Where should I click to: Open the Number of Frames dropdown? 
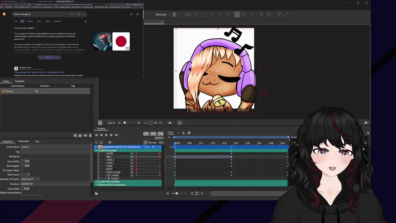pos(30,179)
